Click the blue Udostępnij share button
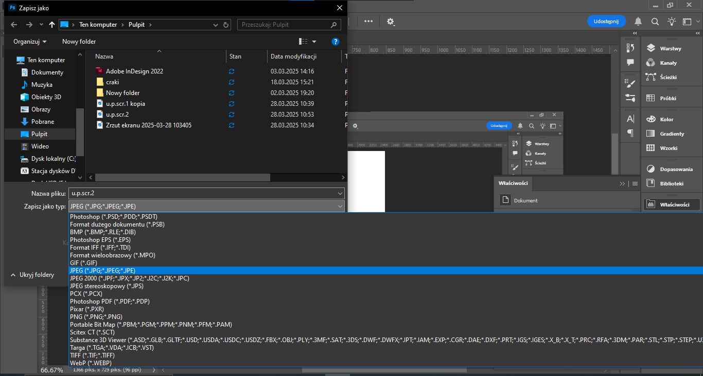The height and width of the screenshot is (376, 703). (x=606, y=21)
